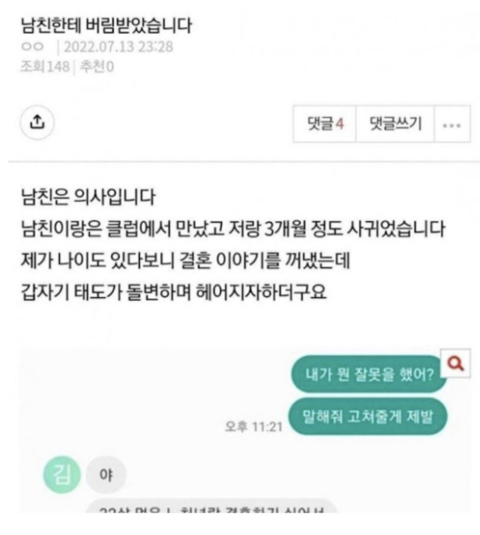The image size is (480, 535).
Task: Click chat bubble 내가 뭔 잘못을 했어?
Action: click(x=369, y=374)
